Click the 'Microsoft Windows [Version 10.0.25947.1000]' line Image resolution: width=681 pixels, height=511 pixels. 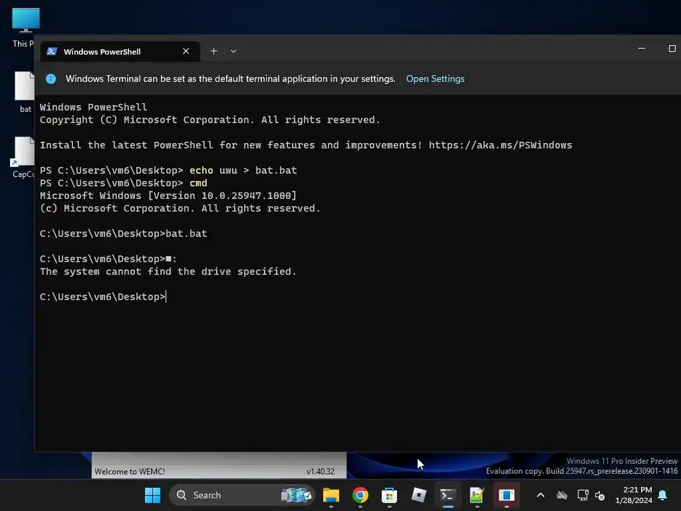click(x=168, y=196)
